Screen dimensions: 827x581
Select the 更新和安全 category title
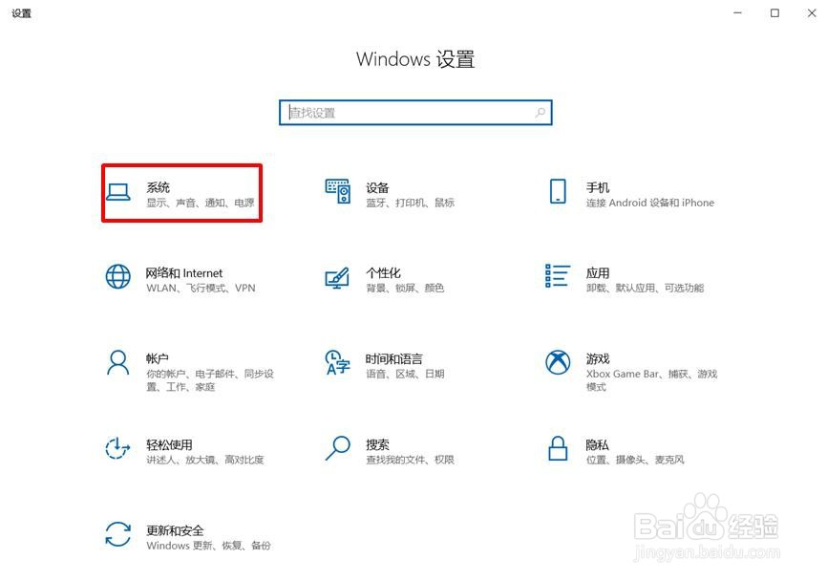(x=175, y=530)
